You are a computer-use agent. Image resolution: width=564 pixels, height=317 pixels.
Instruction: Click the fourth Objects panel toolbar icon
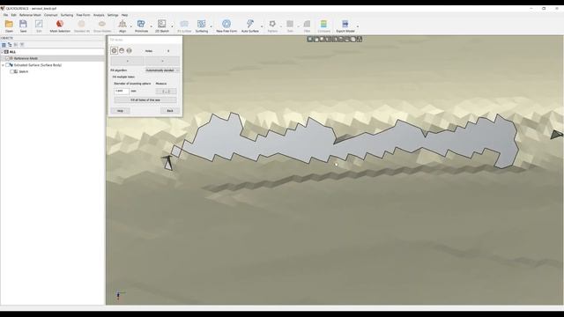click(x=22, y=45)
